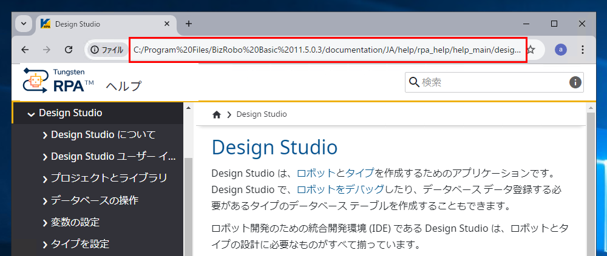The image size is (607, 256).
Task: Click into the 検索 search field
Action: click(494, 82)
